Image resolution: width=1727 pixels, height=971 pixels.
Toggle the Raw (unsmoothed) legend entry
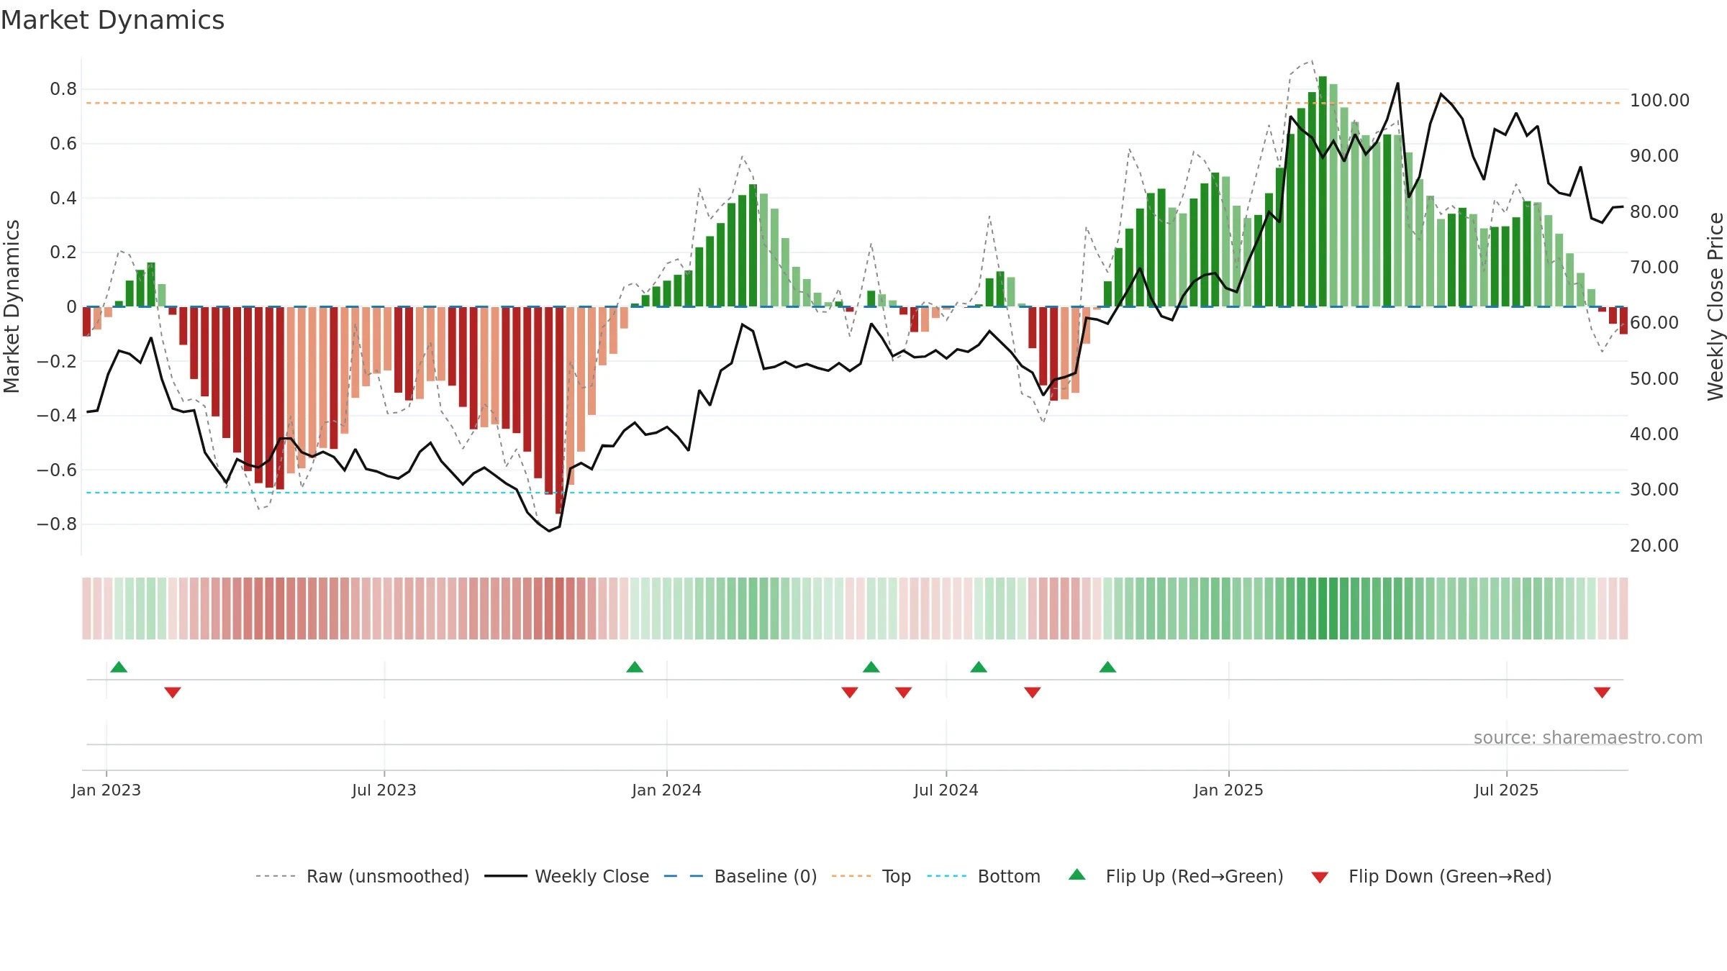(x=362, y=876)
